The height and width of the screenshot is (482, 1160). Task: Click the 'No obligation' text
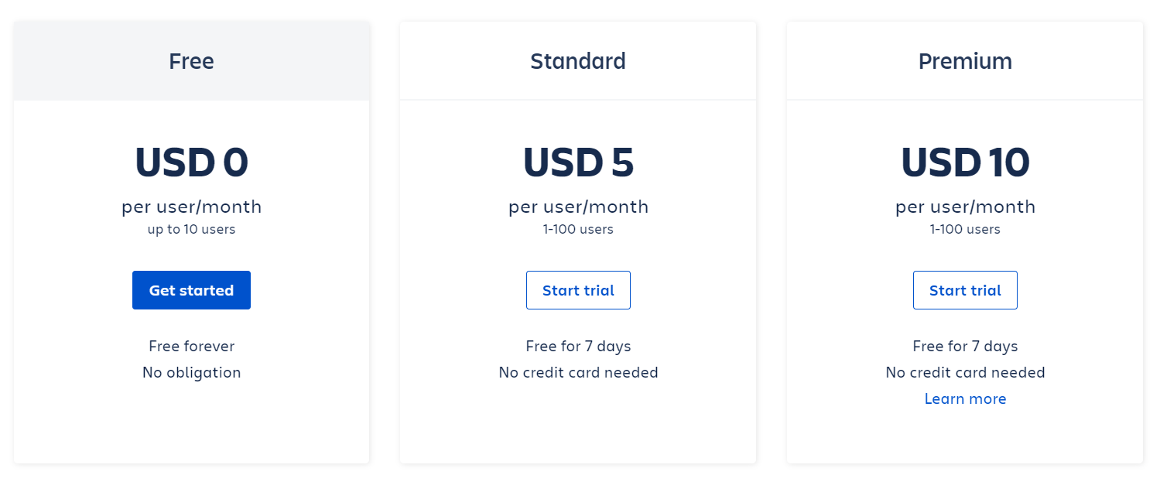[x=191, y=372]
